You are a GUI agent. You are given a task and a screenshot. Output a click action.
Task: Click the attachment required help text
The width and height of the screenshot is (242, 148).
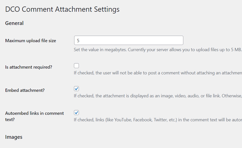click(157, 73)
